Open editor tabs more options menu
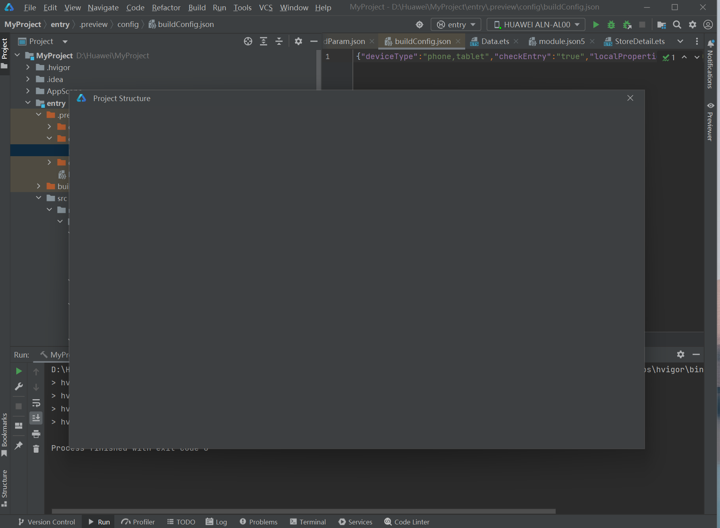This screenshot has height=528, width=720. (x=697, y=41)
